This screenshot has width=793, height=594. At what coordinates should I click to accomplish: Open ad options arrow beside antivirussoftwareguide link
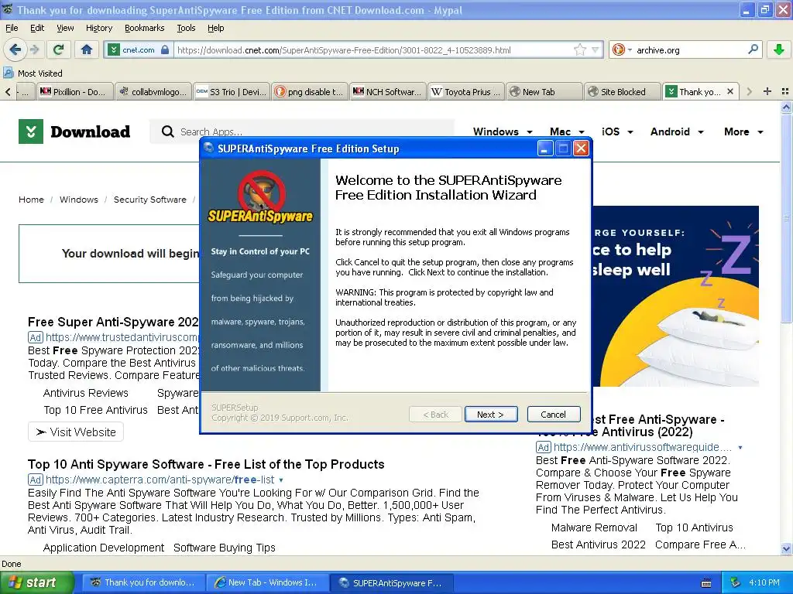tap(740, 448)
